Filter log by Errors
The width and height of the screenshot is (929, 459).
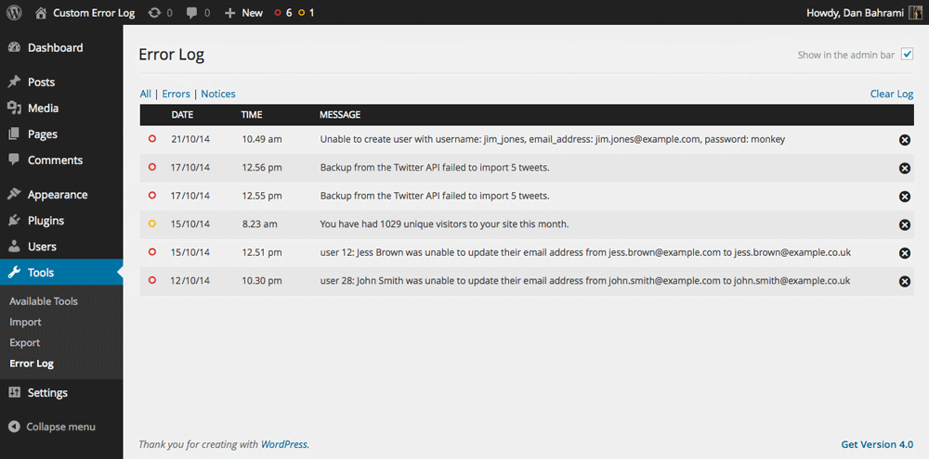pyautogui.click(x=176, y=94)
